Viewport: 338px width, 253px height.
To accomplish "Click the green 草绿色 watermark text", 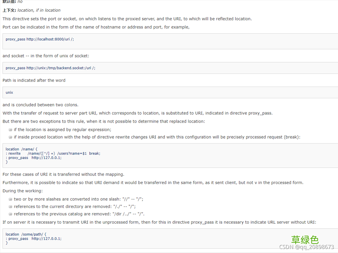I will click(305, 240).
